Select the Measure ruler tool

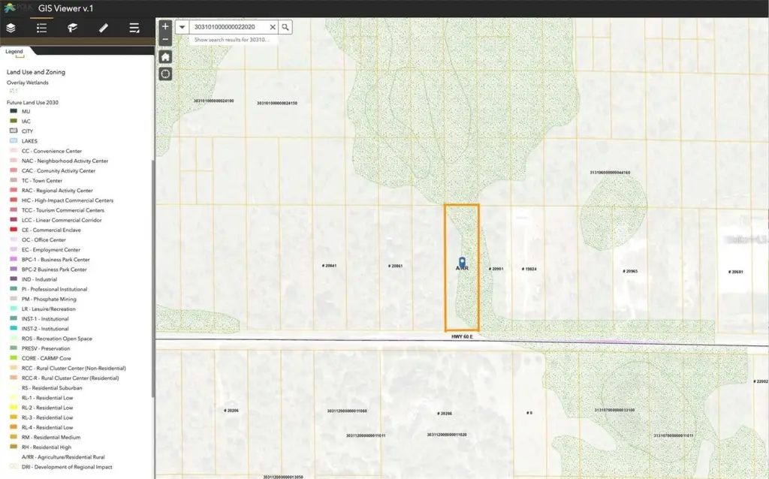[104, 28]
